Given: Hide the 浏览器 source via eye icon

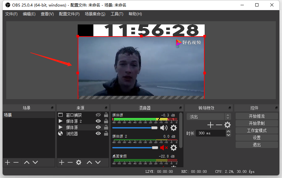Looking at the screenshot, I should [x=98, y=133].
